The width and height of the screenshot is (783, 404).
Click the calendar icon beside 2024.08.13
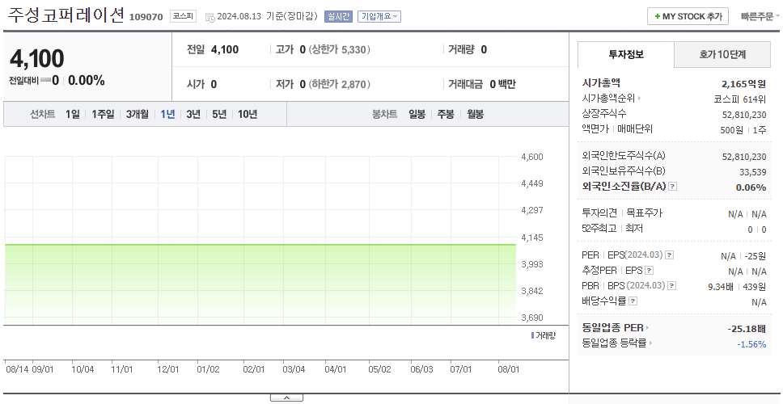tap(210, 17)
